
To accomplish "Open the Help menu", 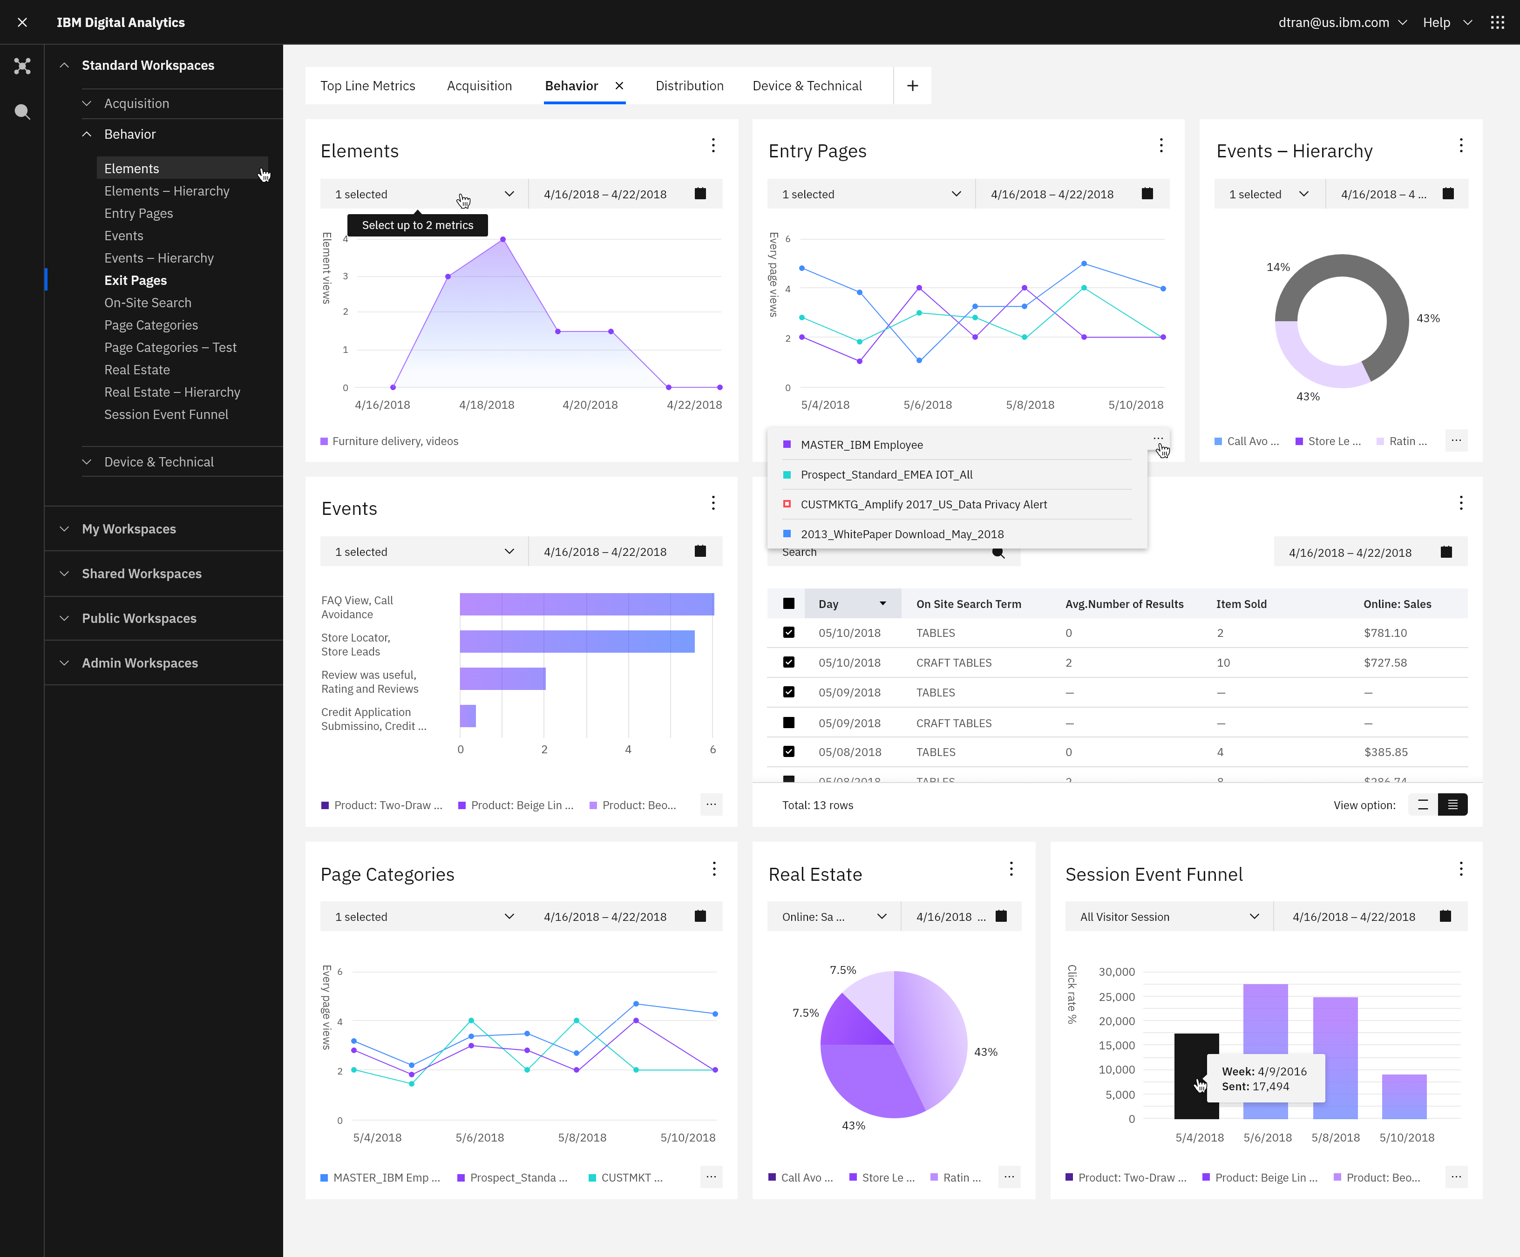I will (1448, 22).
